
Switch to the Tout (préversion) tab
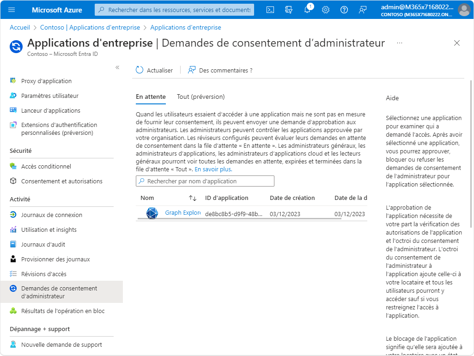click(x=201, y=97)
